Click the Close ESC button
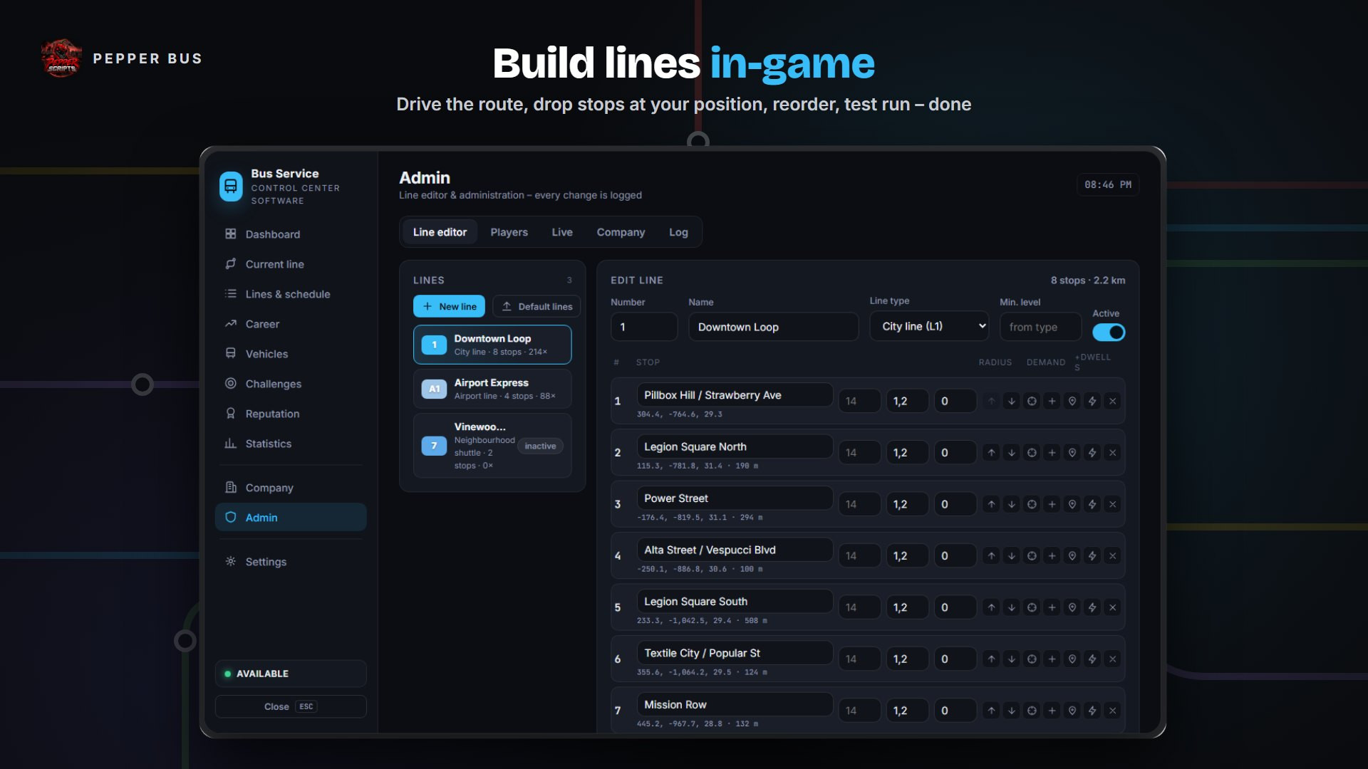The image size is (1368, 769). [291, 706]
